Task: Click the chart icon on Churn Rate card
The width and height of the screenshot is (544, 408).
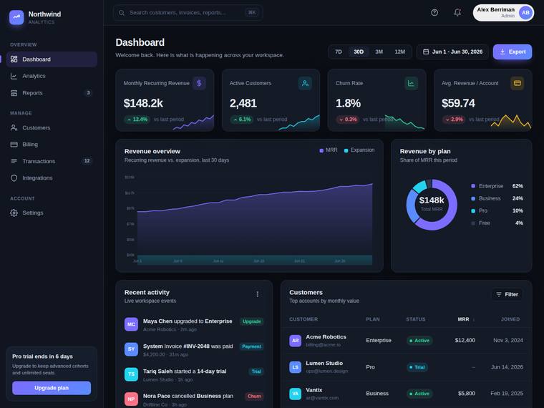Action: click(411, 83)
